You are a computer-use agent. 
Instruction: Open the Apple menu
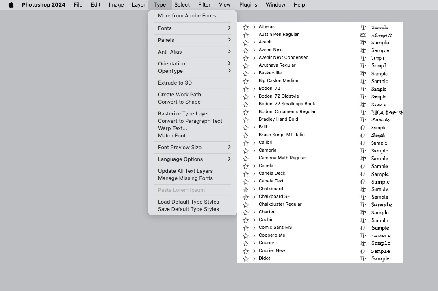(11, 5)
